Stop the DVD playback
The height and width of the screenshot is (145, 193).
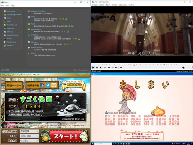(x=100, y=67)
